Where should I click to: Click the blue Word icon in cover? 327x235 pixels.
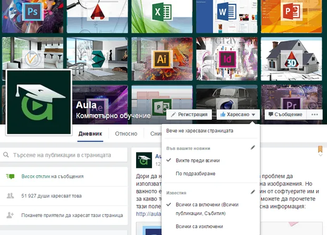(x=227, y=12)
